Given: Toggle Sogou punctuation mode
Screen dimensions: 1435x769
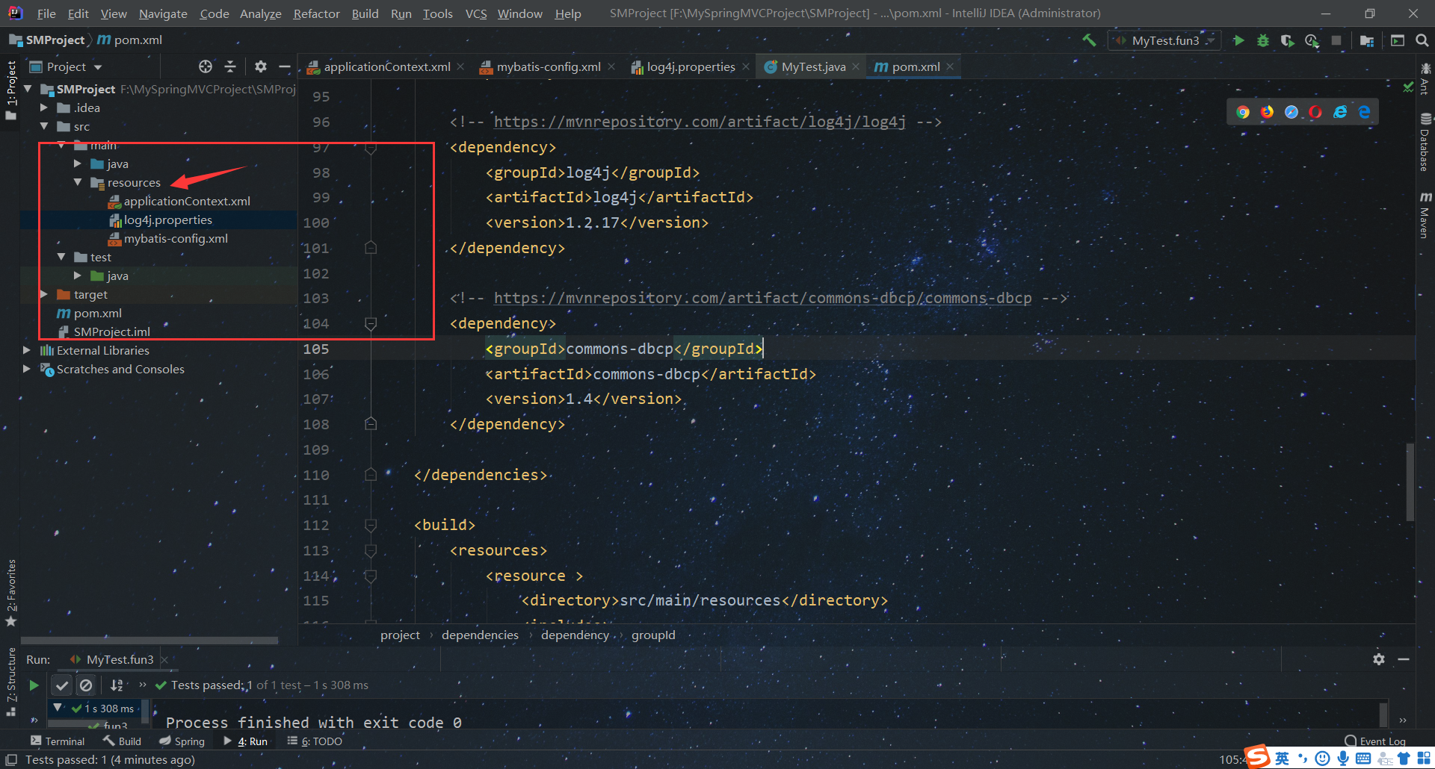Looking at the screenshot, I should (1303, 759).
